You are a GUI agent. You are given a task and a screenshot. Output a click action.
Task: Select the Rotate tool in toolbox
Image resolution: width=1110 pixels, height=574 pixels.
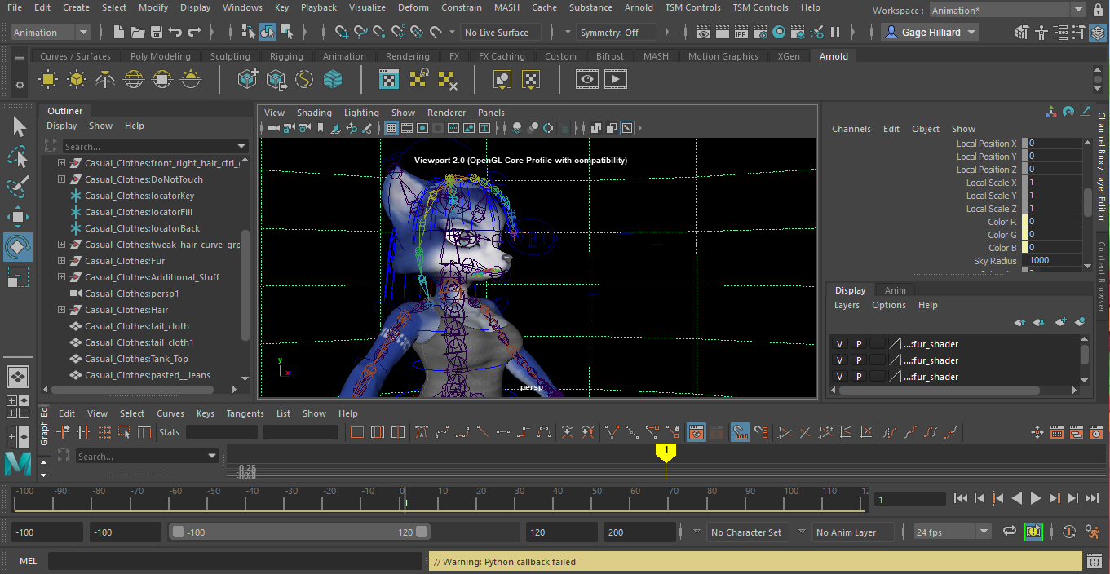tap(18, 246)
